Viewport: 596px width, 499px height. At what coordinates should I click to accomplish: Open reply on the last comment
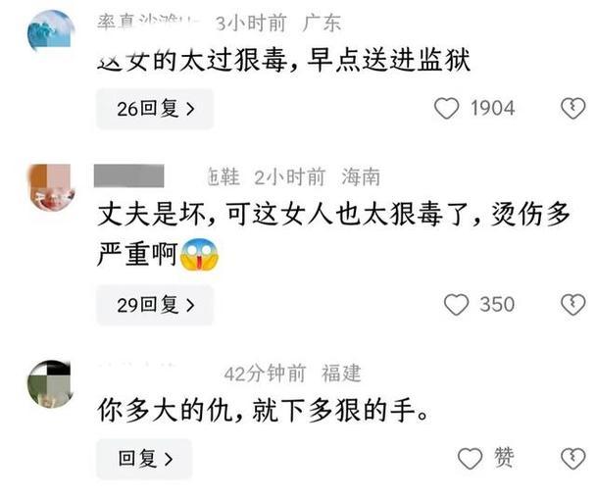click(144, 459)
